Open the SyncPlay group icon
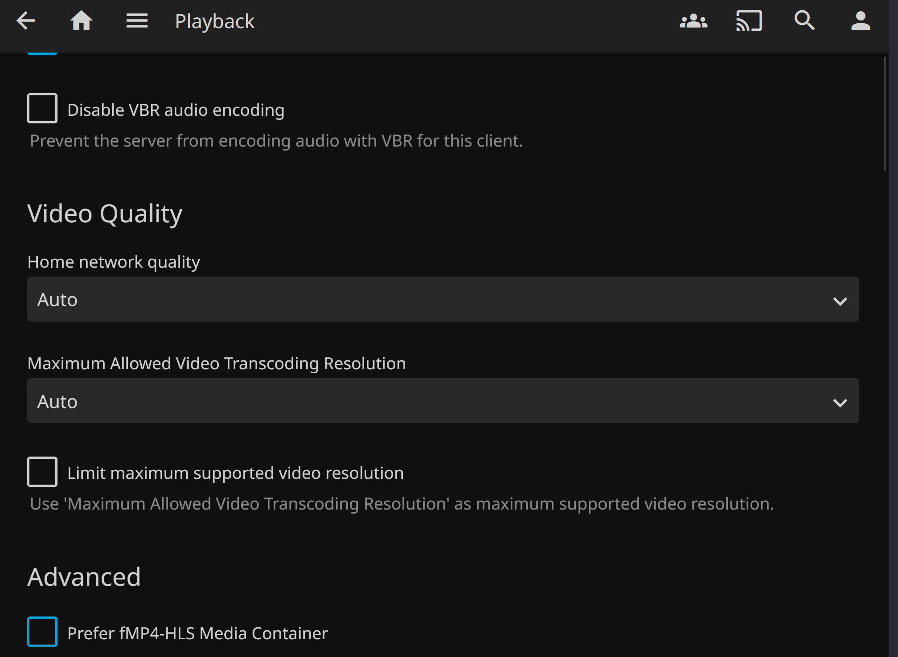Viewport: 898px width, 657px height. point(693,21)
